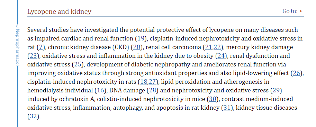Open reference 24 about obesity
The width and height of the screenshot is (316, 127).
[221, 56]
